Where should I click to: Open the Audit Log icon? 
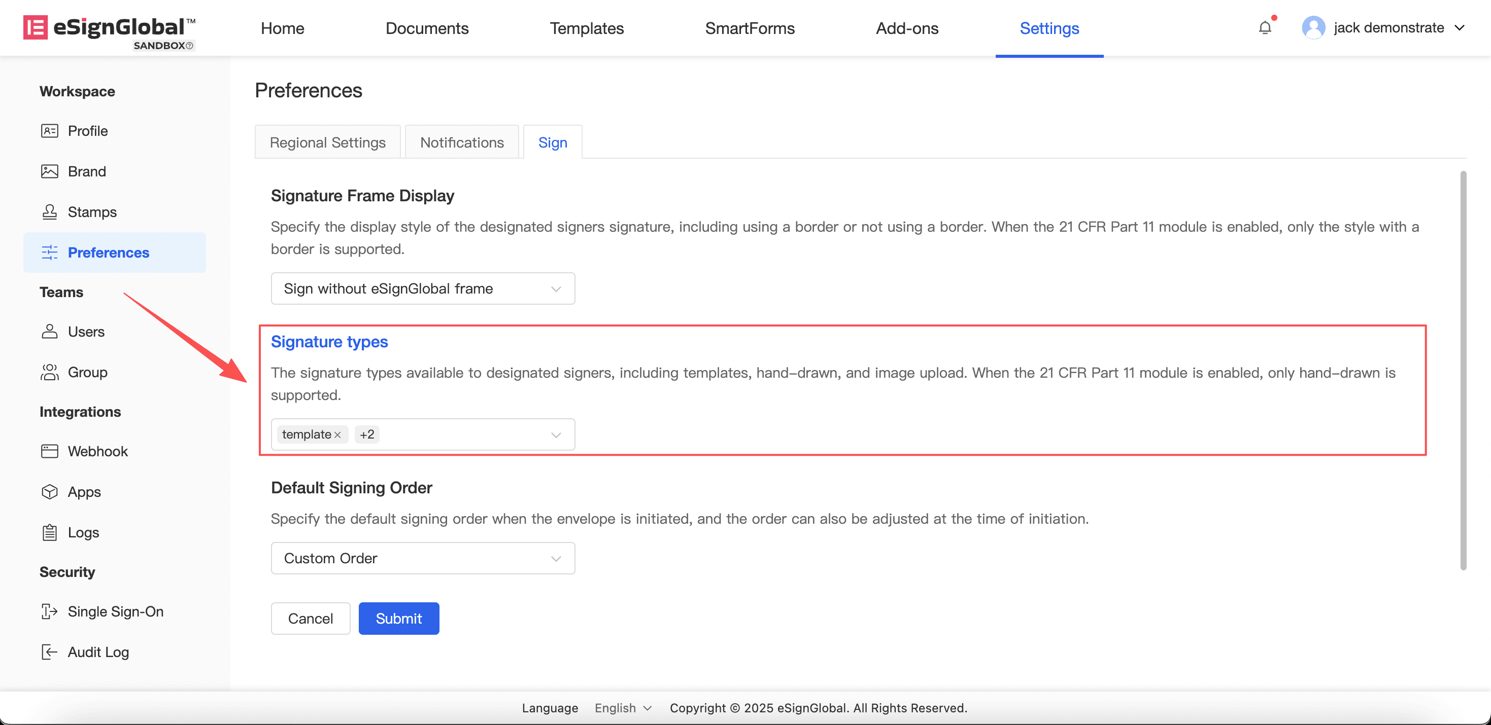click(50, 651)
